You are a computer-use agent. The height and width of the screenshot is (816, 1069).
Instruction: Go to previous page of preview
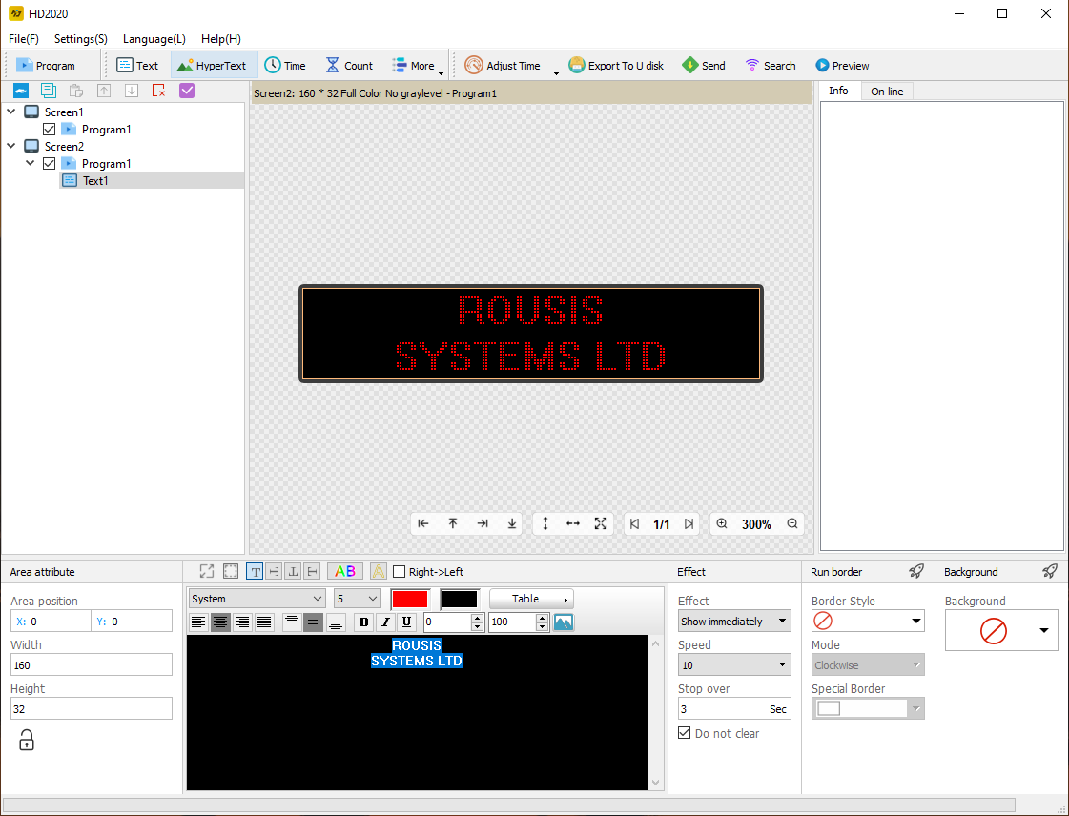pos(635,523)
